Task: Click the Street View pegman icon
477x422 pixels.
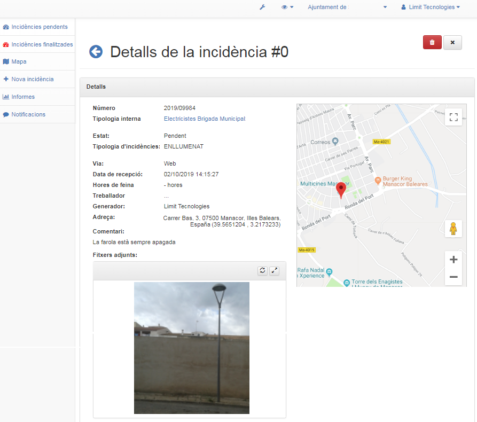Action: [453, 229]
